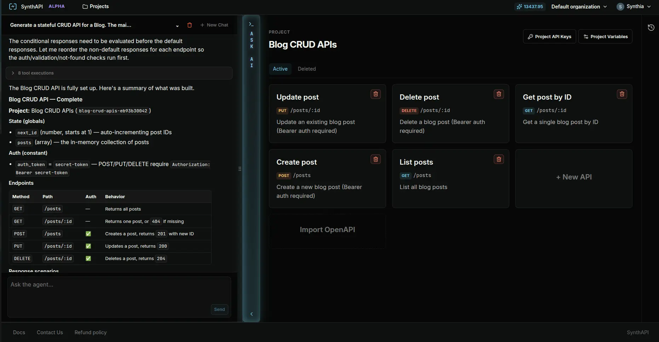Expand the 8 tool executions section
The height and width of the screenshot is (342, 659).
pyautogui.click(x=119, y=73)
